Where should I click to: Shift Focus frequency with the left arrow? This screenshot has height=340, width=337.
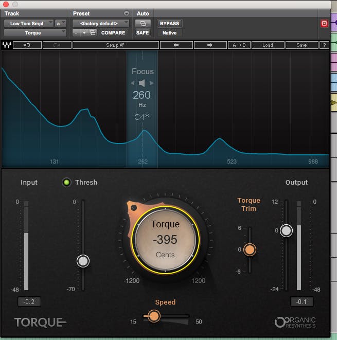132,83
